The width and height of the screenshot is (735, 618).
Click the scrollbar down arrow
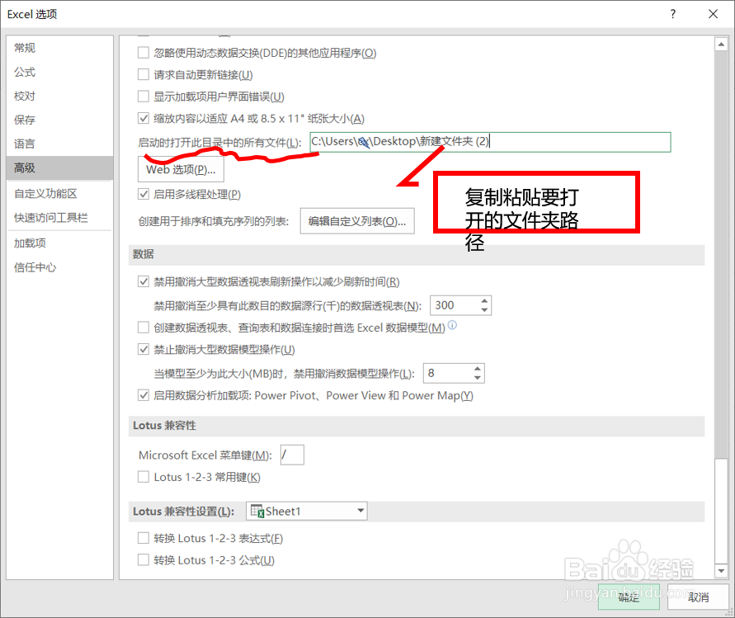[719, 569]
